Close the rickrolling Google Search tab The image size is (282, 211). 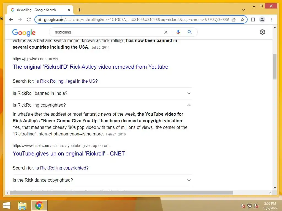pyautogui.click(x=69, y=10)
